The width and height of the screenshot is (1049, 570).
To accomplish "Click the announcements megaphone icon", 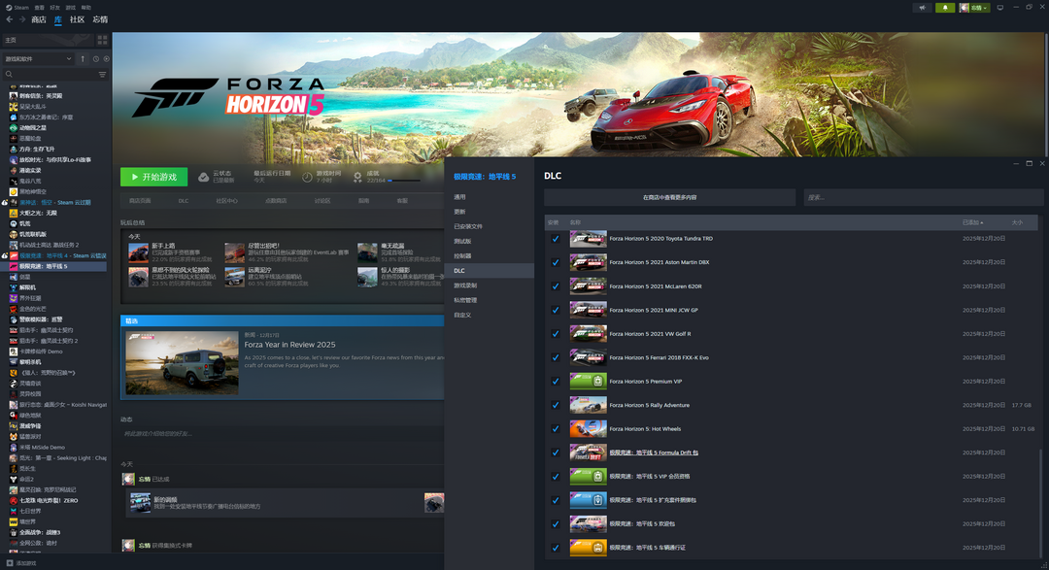I will (923, 7).
